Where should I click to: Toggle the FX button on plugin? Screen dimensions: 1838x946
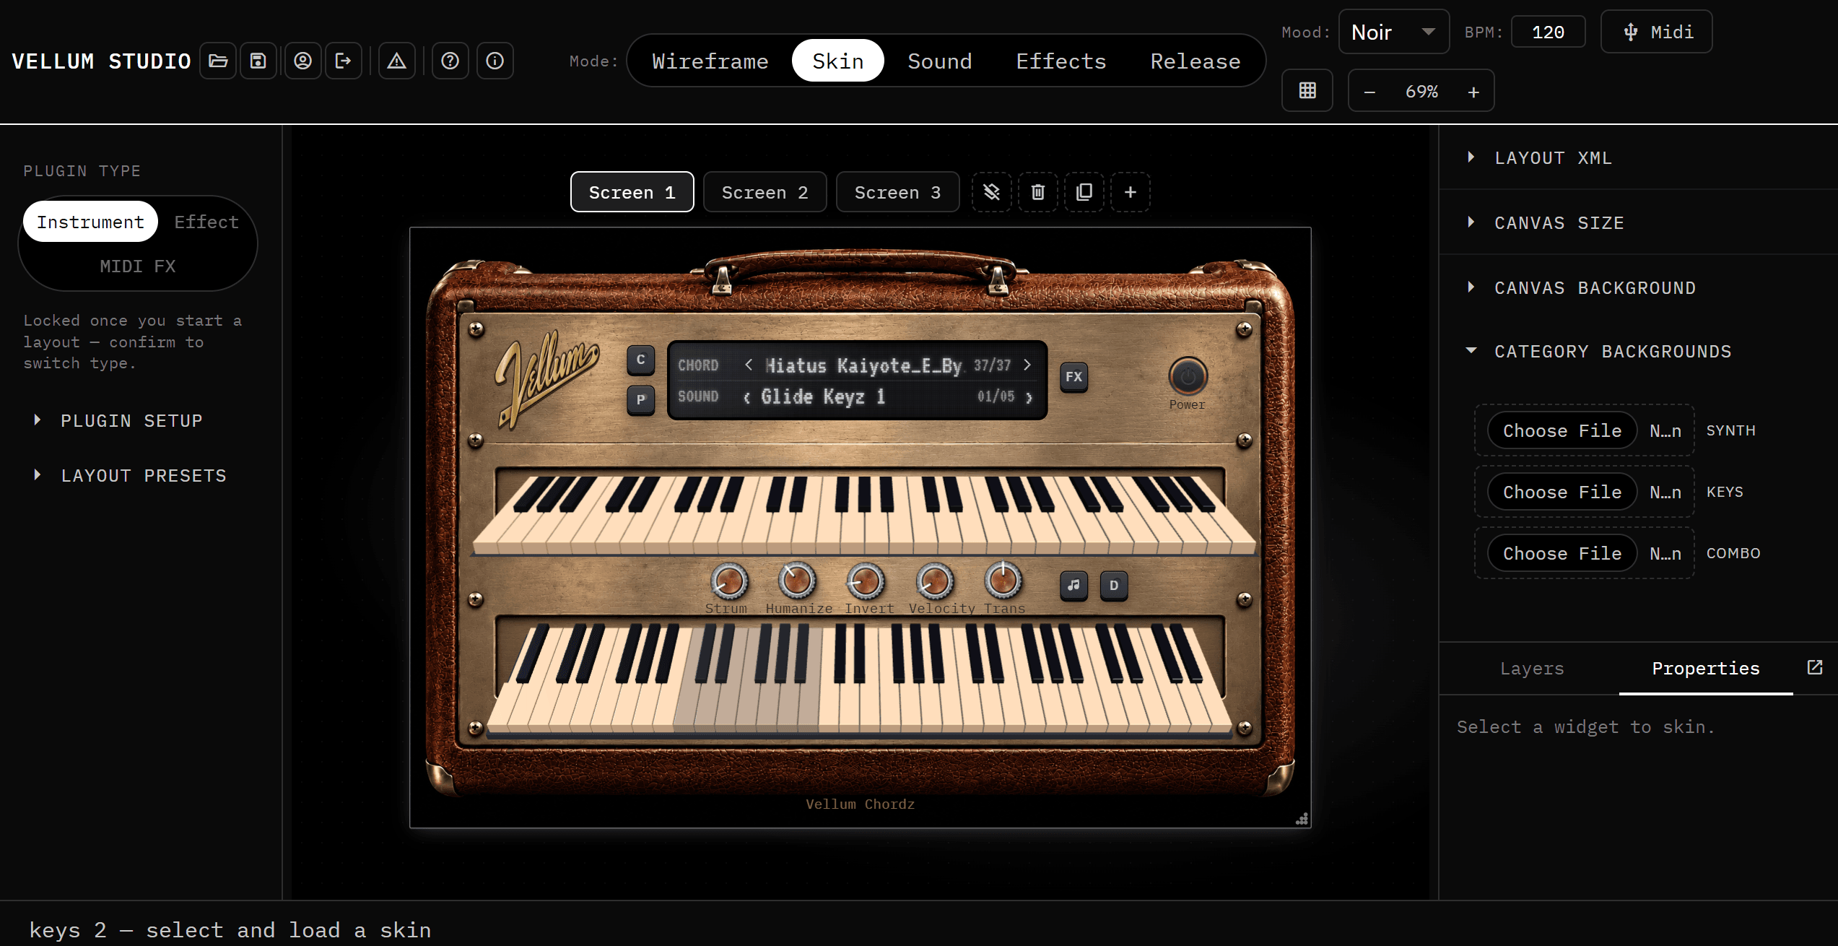1074,377
